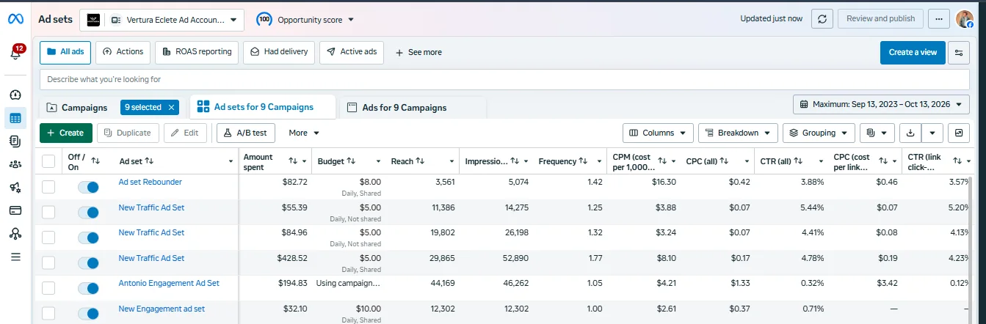The height and width of the screenshot is (324, 986).
Task: Open the audiences people icon in sidebar
Action: [x=15, y=164]
